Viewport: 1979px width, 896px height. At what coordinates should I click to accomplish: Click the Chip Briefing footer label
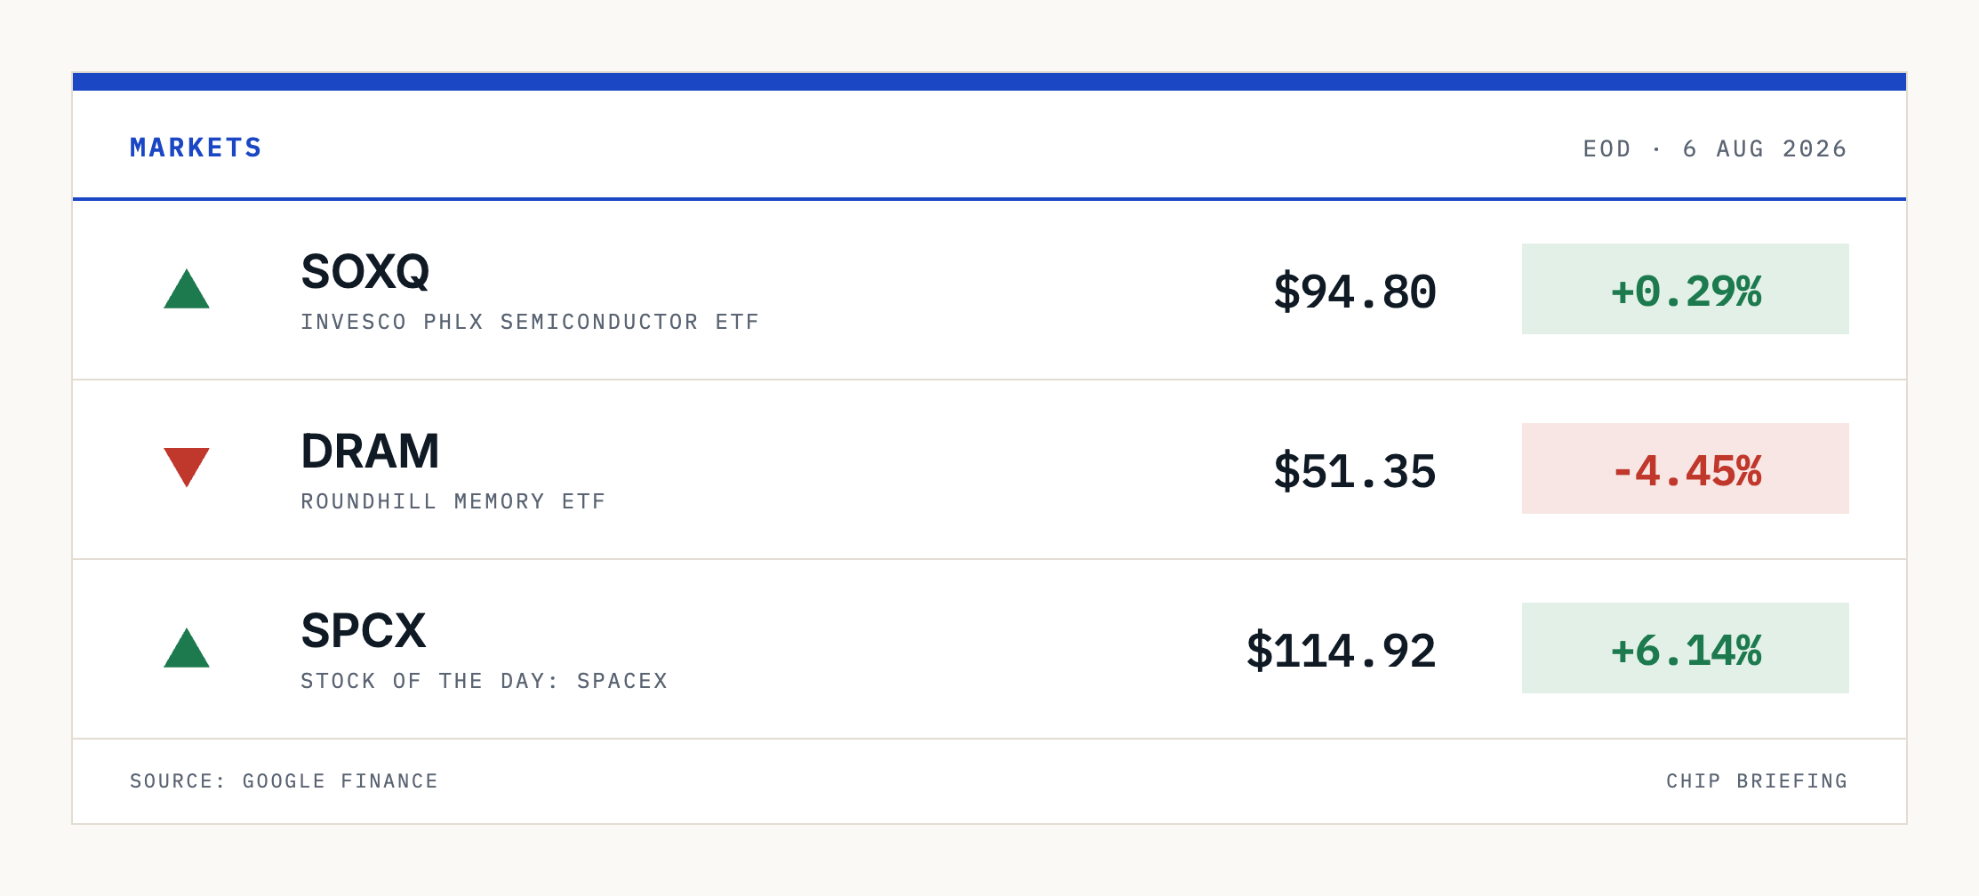click(x=1757, y=781)
